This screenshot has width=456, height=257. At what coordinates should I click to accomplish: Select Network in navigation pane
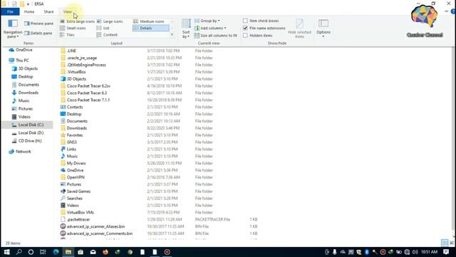coord(20,151)
